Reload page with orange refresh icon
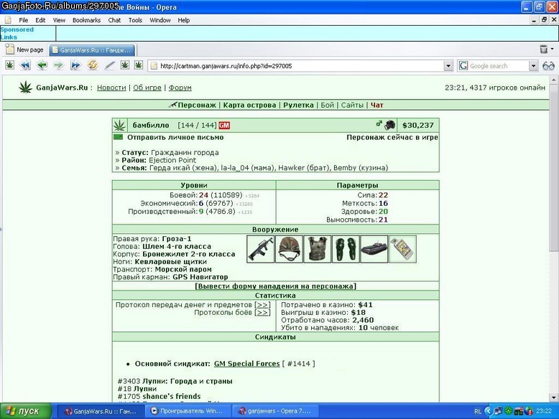 [93, 65]
